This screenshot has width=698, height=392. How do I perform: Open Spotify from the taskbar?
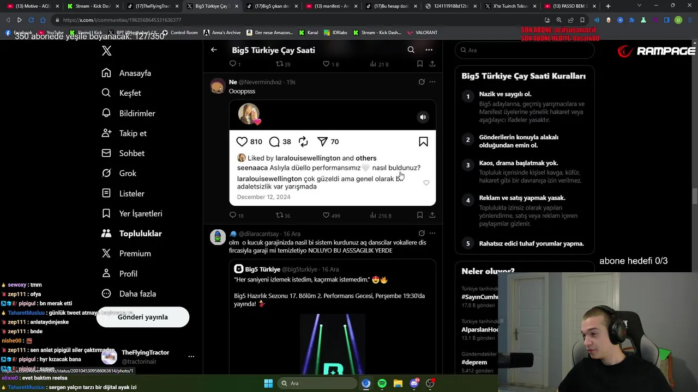coord(382,383)
